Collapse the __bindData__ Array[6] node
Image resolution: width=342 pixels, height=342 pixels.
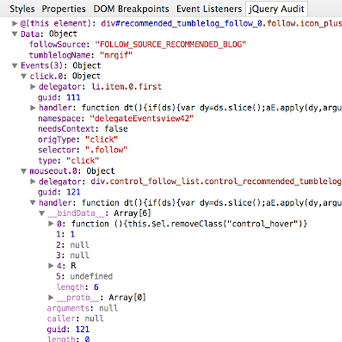[42, 213]
